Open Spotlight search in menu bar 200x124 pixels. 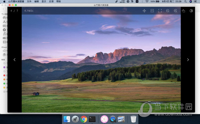pyautogui.click(x=186, y=1)
